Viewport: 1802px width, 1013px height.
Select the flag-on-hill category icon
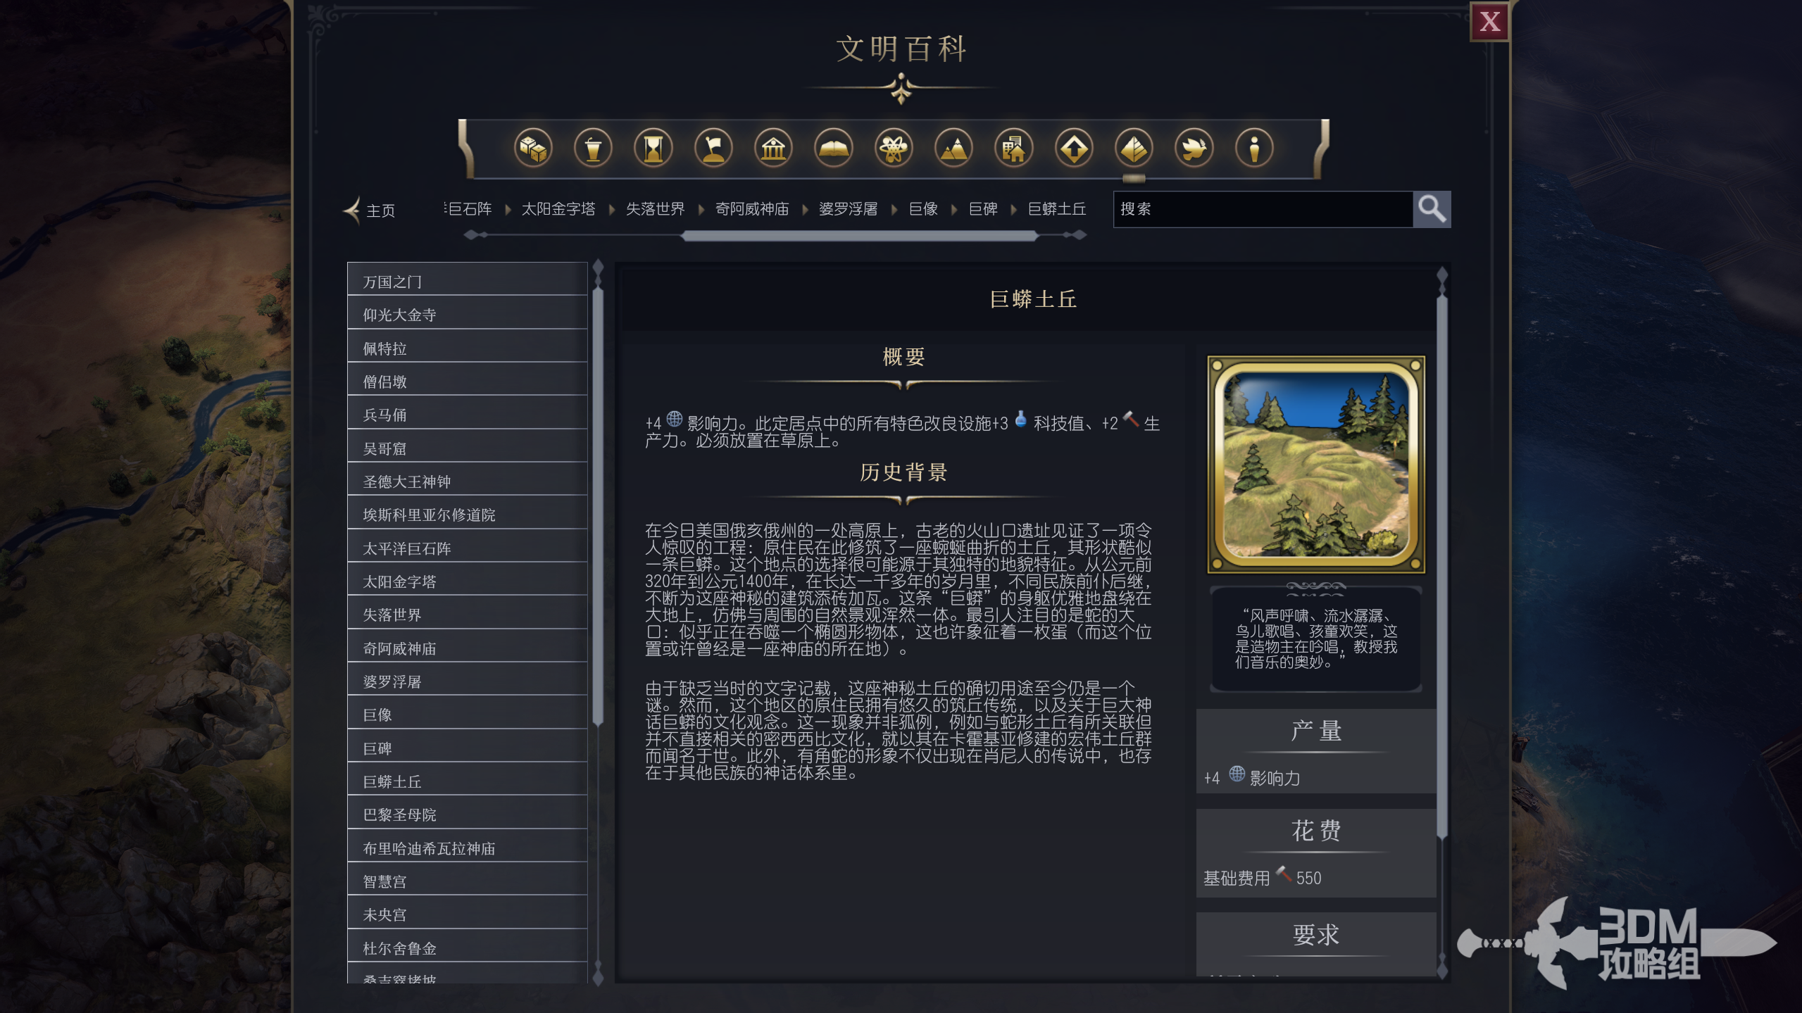pos(713,149)
